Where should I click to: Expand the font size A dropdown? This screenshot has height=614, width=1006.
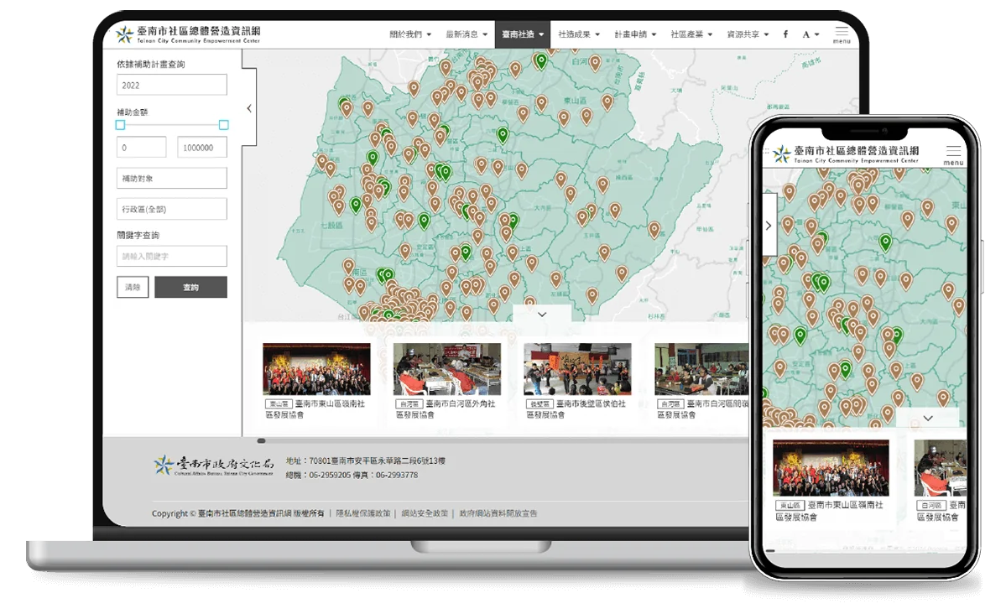point(811,34)
